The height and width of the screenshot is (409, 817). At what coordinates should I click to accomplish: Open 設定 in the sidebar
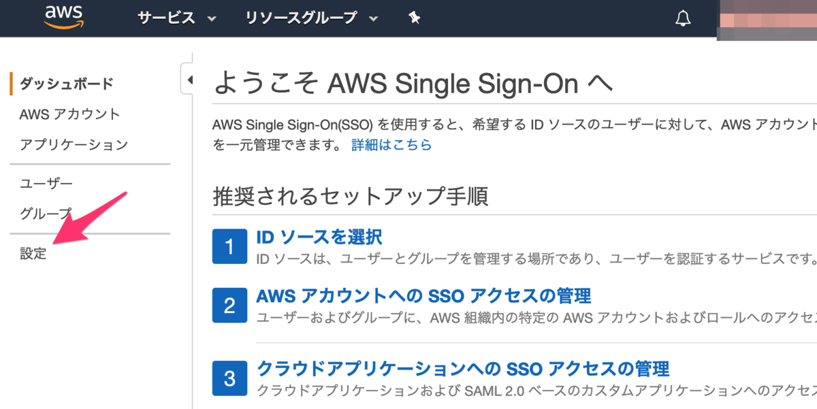(33, 254)
